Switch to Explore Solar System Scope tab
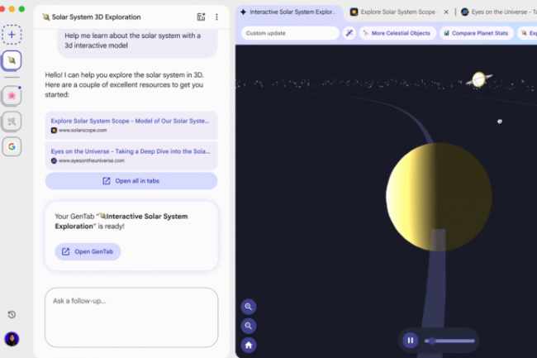Screen dimensions: 537x358 tap(398, 12)
